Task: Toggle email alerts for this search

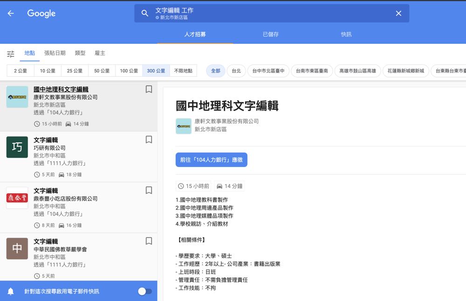Action: (x=145, y=291)
